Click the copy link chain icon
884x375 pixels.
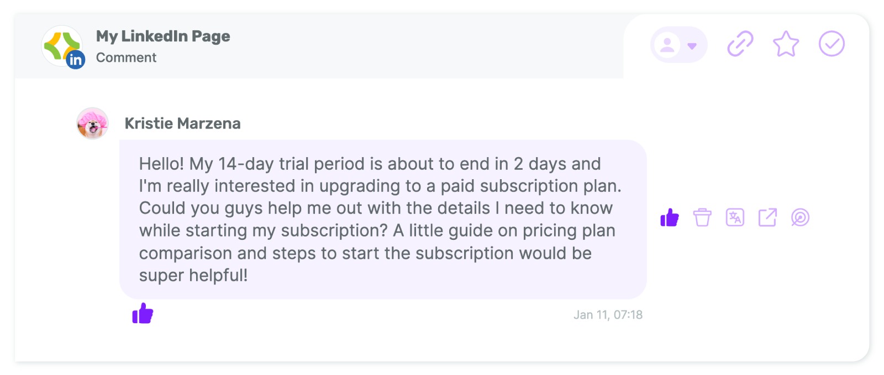740,44
